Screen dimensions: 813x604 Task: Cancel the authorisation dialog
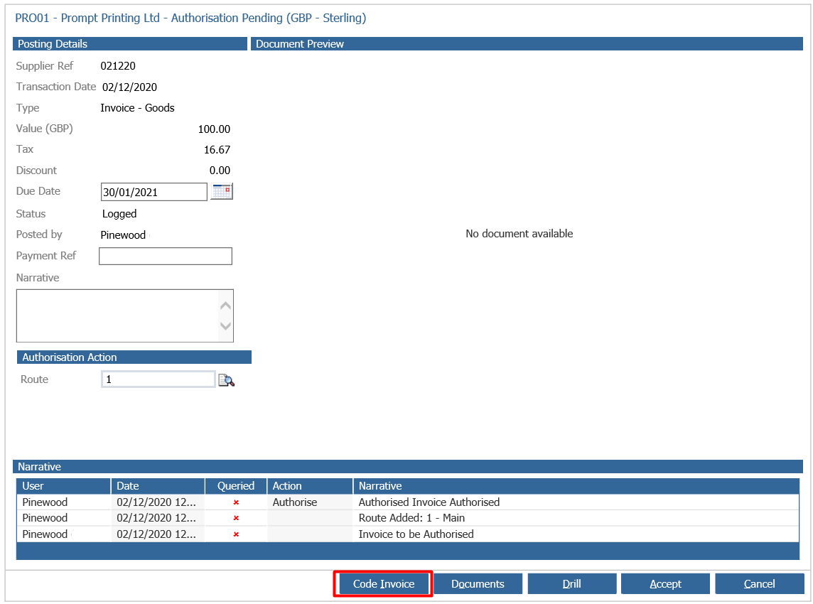(x=759, y=584)
